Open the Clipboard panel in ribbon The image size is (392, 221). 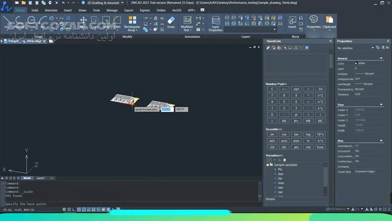pos(329,22)
